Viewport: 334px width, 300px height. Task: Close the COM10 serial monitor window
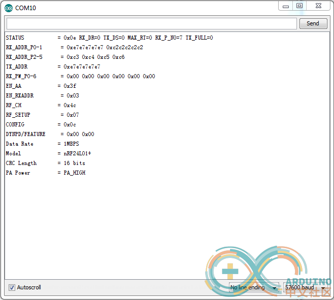click(318, 6)
